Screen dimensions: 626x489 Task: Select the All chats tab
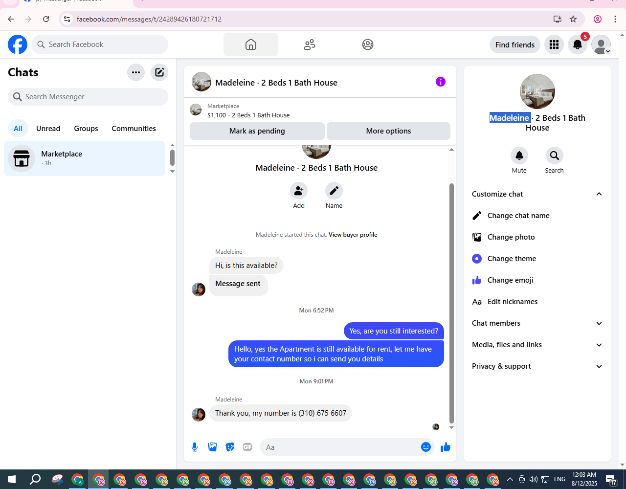click(x=18, y=129)
